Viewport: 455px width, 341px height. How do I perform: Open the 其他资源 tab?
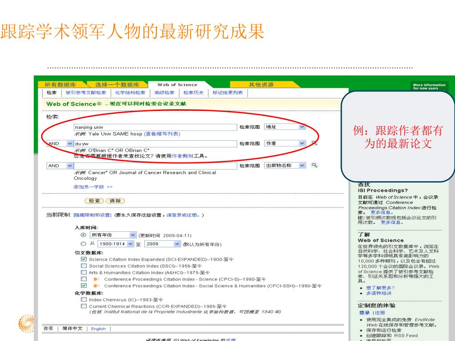[x=261, y=85]
